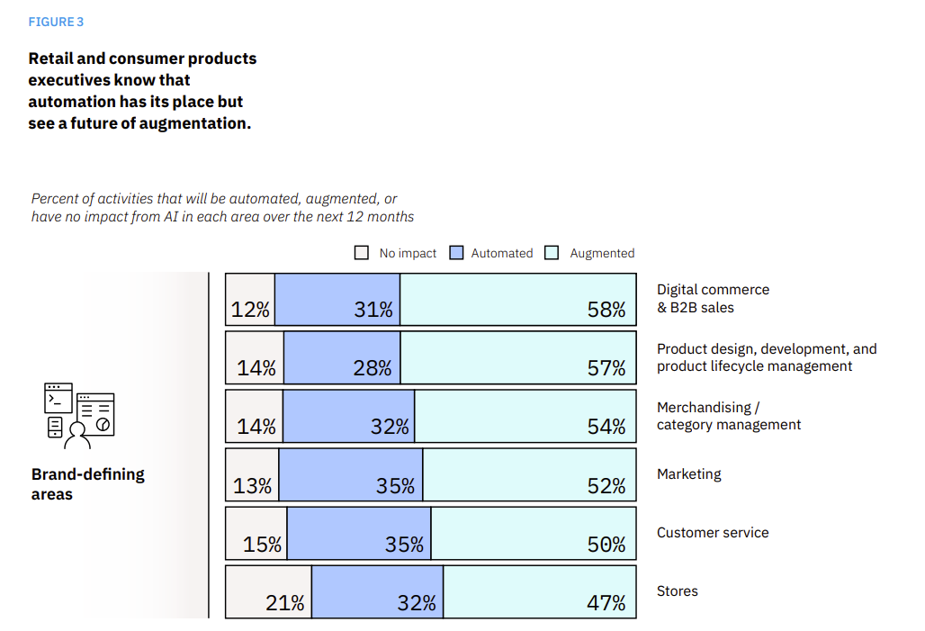
Task: Click the Augmented legend color box
Action: point(553,253)
